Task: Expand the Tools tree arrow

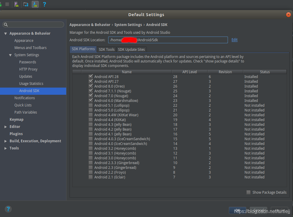Action: [6, 148]
